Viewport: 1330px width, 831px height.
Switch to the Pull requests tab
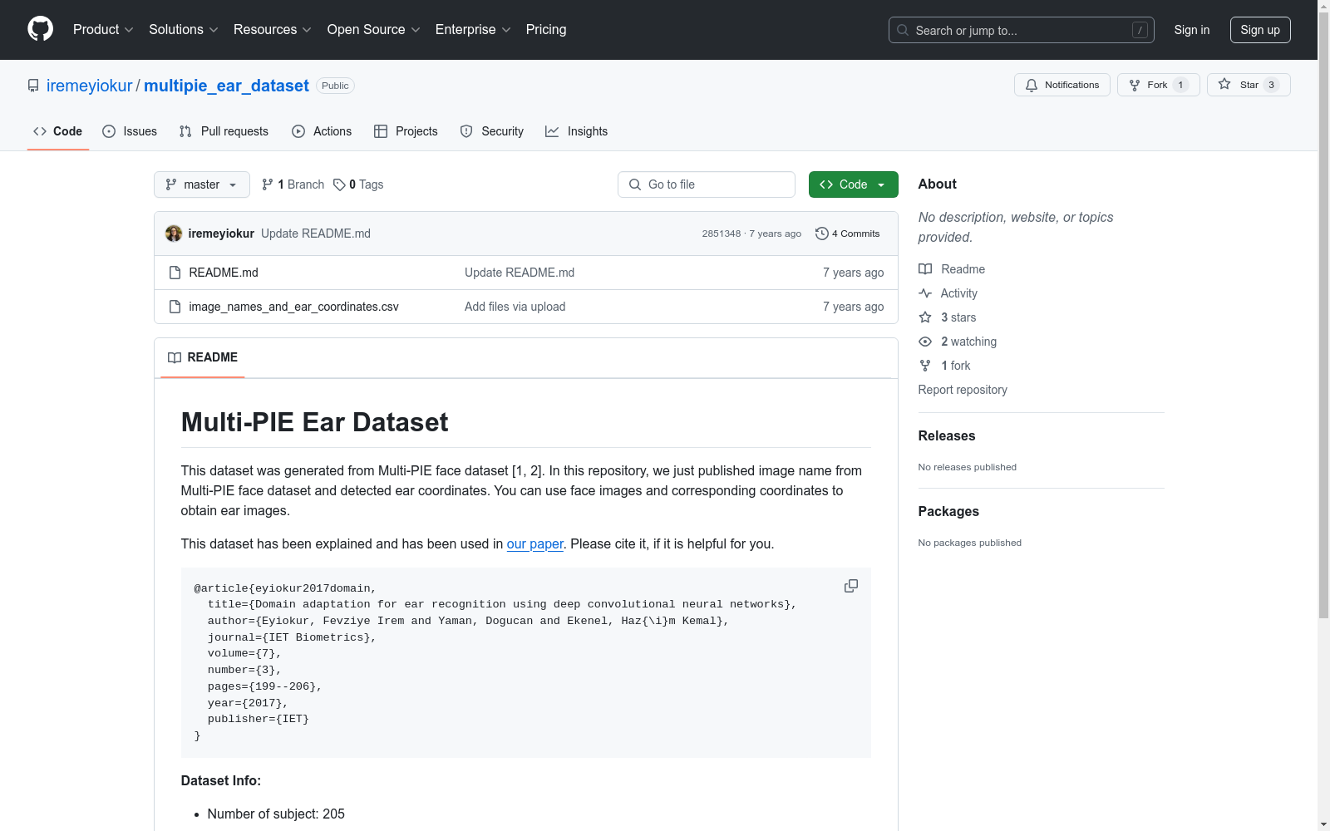point(224,131)
